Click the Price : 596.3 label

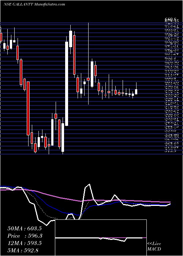[24, 236]
